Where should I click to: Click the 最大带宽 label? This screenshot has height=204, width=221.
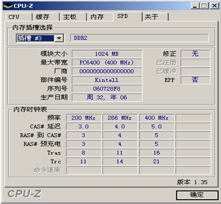[54, 63]
